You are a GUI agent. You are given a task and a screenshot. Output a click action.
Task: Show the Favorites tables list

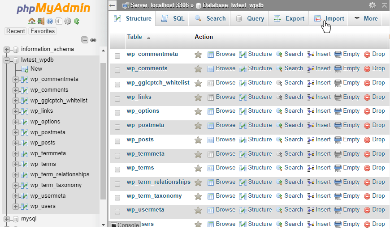click(43, 31)
